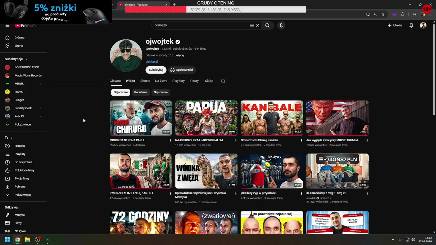Viewport: 436px width, 245px height.
Task: Select the Najstarsze sort chip
Action: click(160, 92)
